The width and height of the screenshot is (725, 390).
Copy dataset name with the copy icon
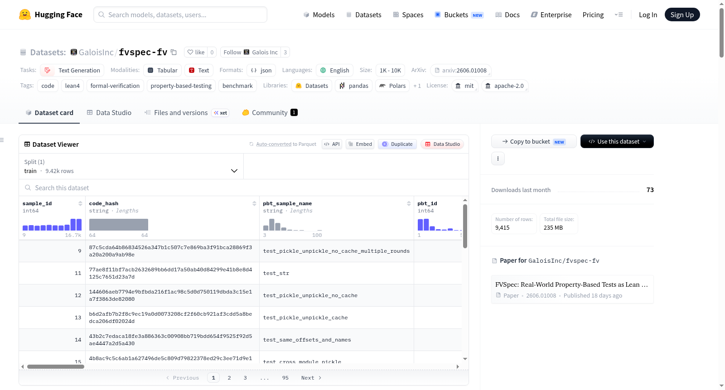point(174,52)
